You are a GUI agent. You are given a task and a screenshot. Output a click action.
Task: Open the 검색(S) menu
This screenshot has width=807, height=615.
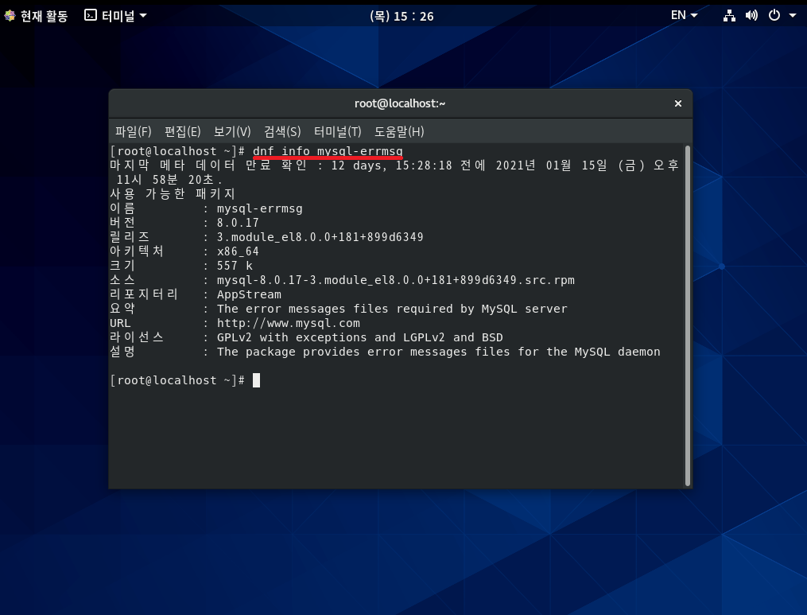[282, 131]
